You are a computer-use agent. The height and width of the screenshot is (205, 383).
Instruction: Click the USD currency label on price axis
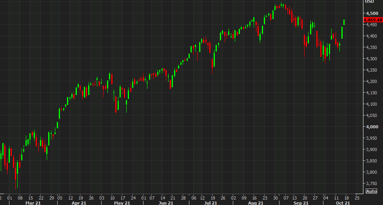(369, 2)
